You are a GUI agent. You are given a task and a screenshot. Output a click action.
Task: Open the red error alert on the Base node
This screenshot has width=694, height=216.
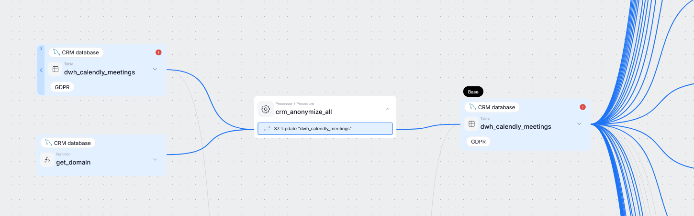582,107
